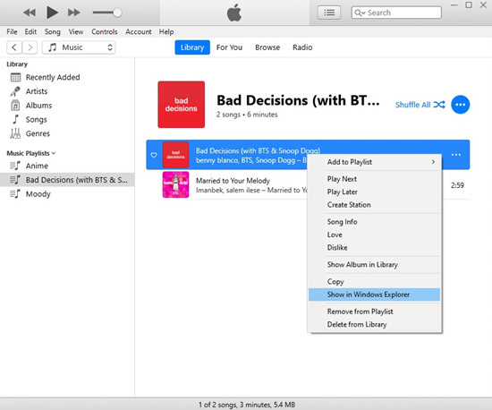
Task: Click Bad Decisions song row thumbnail
Action: click(x=175, y=155)
